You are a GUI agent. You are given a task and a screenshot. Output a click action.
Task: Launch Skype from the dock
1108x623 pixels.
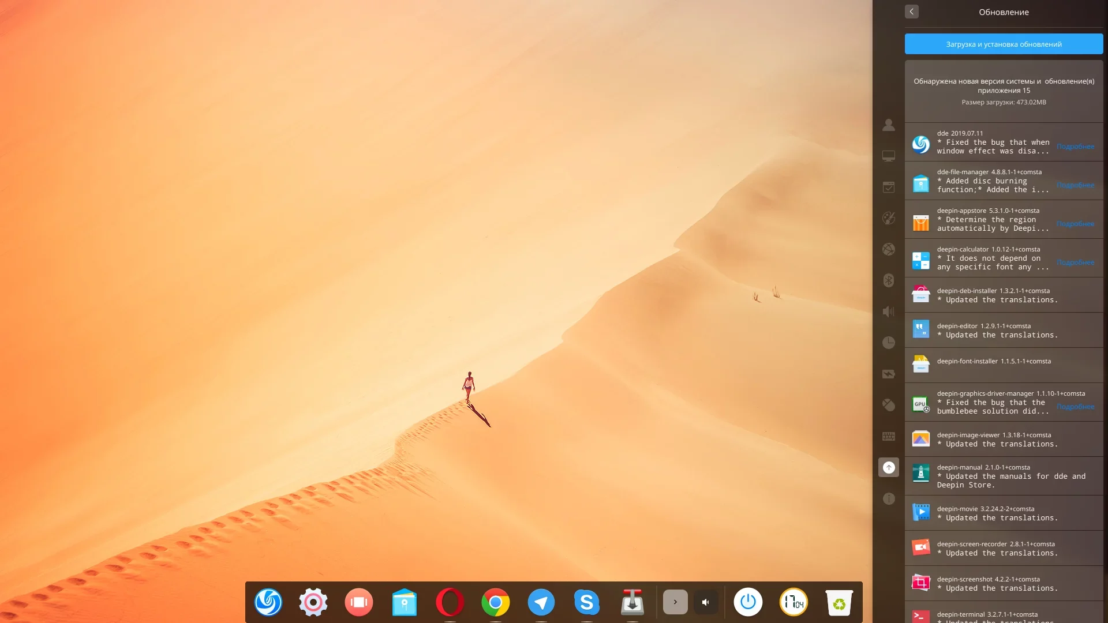(587, 602)
